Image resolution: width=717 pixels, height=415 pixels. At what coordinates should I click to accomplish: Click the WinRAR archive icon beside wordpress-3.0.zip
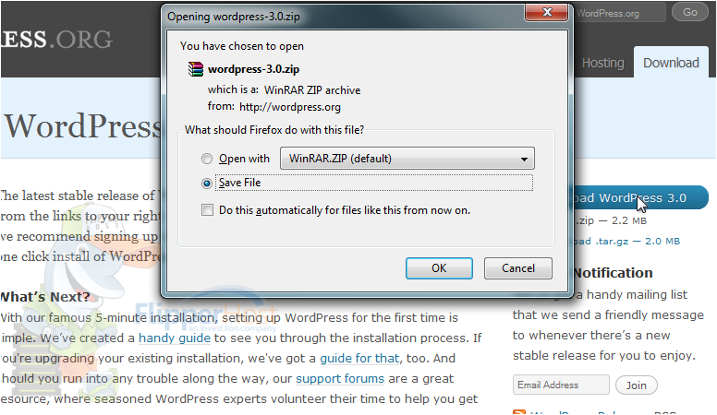pyautogui.click(x=195, y=69)
